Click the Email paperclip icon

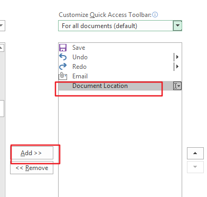[x=63, y=76]
